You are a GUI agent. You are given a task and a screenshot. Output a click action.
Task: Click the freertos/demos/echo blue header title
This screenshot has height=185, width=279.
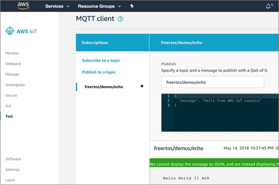coord(181,43)
